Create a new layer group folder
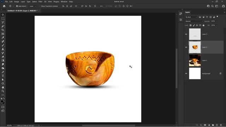Viewport: 226px width, 127px height. tap(213, 125)
